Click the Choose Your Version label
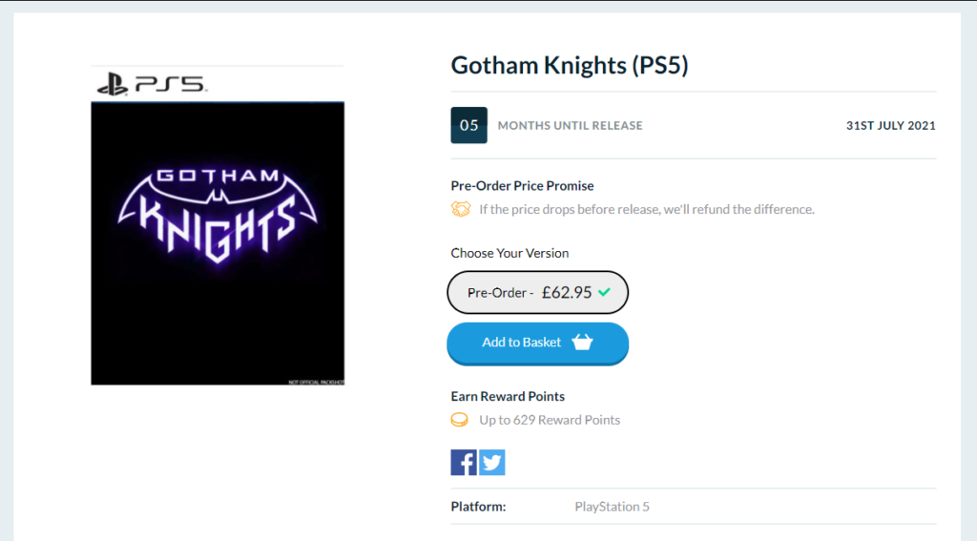Viewport: 977px width, 541px height. [x=509, y=254]
